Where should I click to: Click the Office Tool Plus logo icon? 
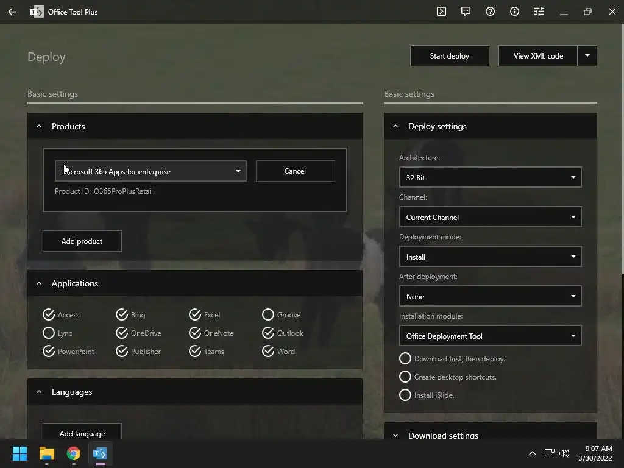37,12
